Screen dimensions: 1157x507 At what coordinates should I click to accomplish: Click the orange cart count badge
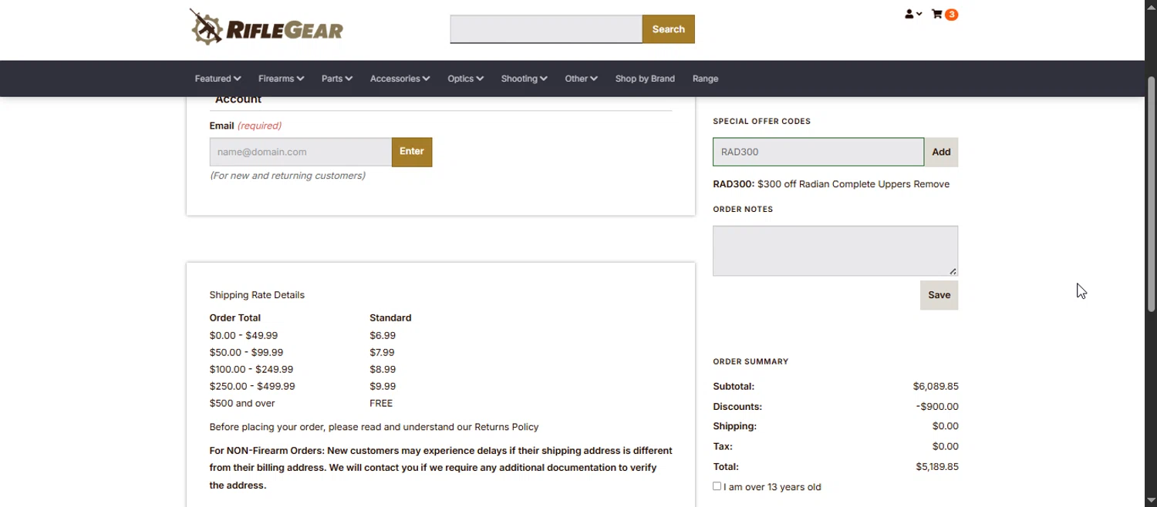[952, 15]
